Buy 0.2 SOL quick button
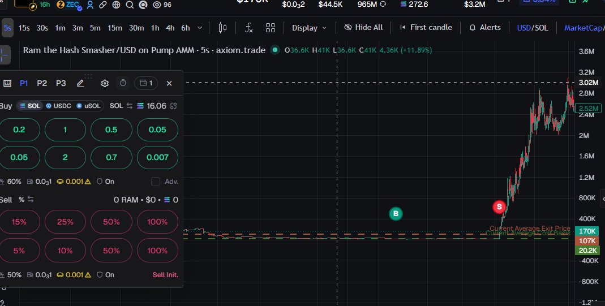This screenshot has height=306, width=605. tap(19, 130)
